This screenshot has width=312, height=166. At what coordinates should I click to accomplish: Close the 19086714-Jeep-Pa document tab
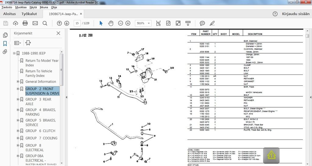pos(81,14)
